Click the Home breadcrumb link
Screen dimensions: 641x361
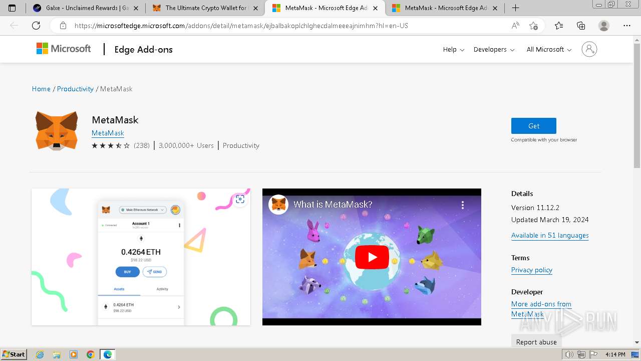(41, 89)
